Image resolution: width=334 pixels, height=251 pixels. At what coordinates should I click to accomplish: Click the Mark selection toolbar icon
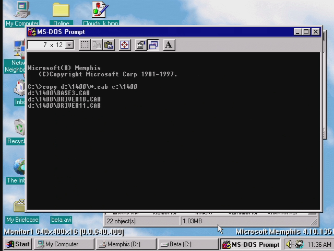[x=85, y=45]
